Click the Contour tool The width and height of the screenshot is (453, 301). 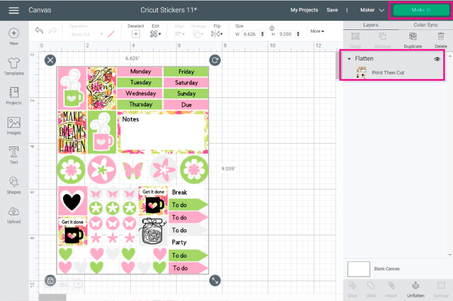tap(441, 290)
